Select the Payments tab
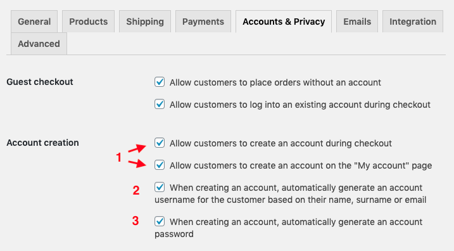The width and height of the screenshot is (454, 251). [x=203, y=22]
